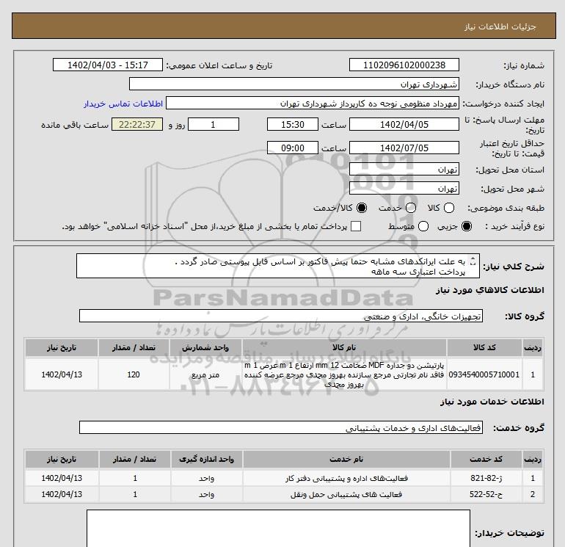Click the goods need date 1402/04/13
Image resolution: width=565 pixels, height=547 pixels.
(x=62, y=374)
